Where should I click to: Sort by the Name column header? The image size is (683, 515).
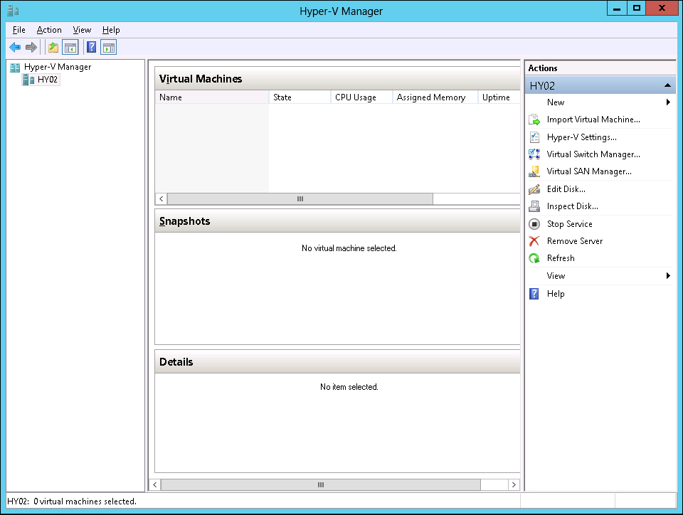212,97
